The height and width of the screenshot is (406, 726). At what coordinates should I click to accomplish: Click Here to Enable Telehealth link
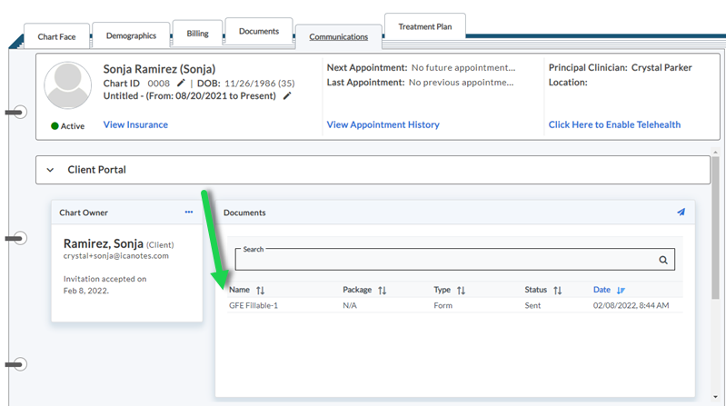tap(614, 124)
